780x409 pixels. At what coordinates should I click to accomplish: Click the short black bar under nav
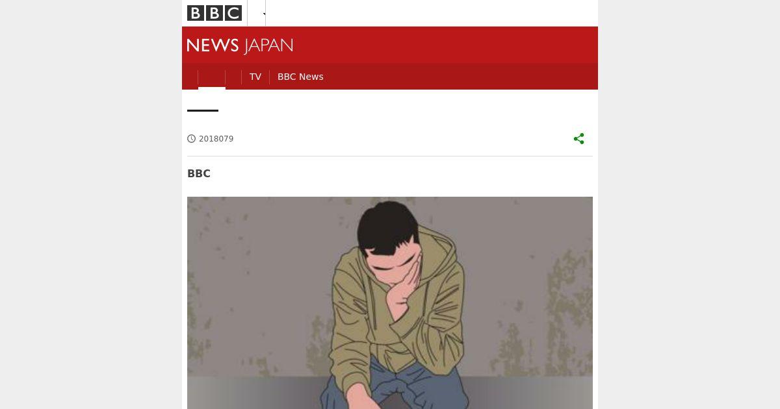click(x=203, y=111)
